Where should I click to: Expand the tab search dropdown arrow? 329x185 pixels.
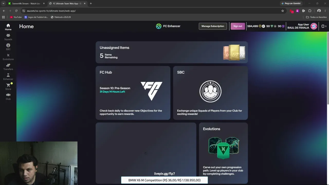point(3,4)
